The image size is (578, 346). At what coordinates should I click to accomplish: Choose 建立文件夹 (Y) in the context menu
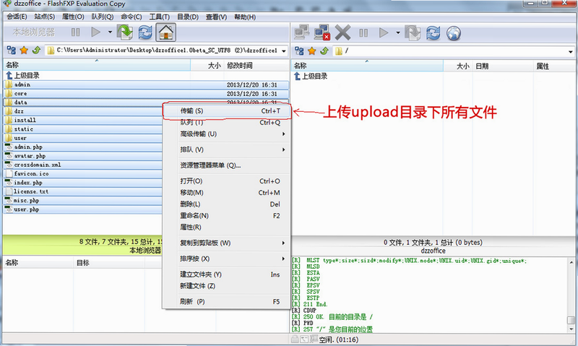point(227,274)
